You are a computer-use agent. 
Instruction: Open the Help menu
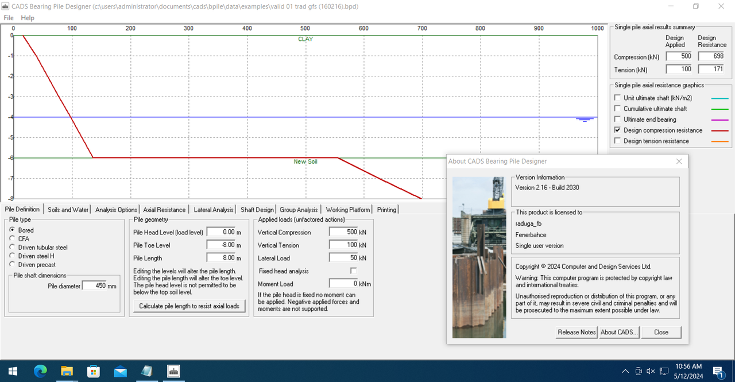coord(28,18)
